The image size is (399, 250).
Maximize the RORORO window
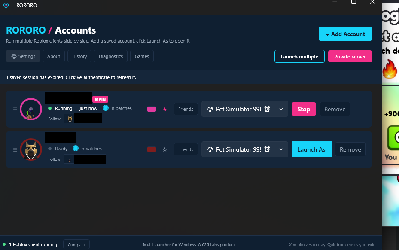[353, 2]
